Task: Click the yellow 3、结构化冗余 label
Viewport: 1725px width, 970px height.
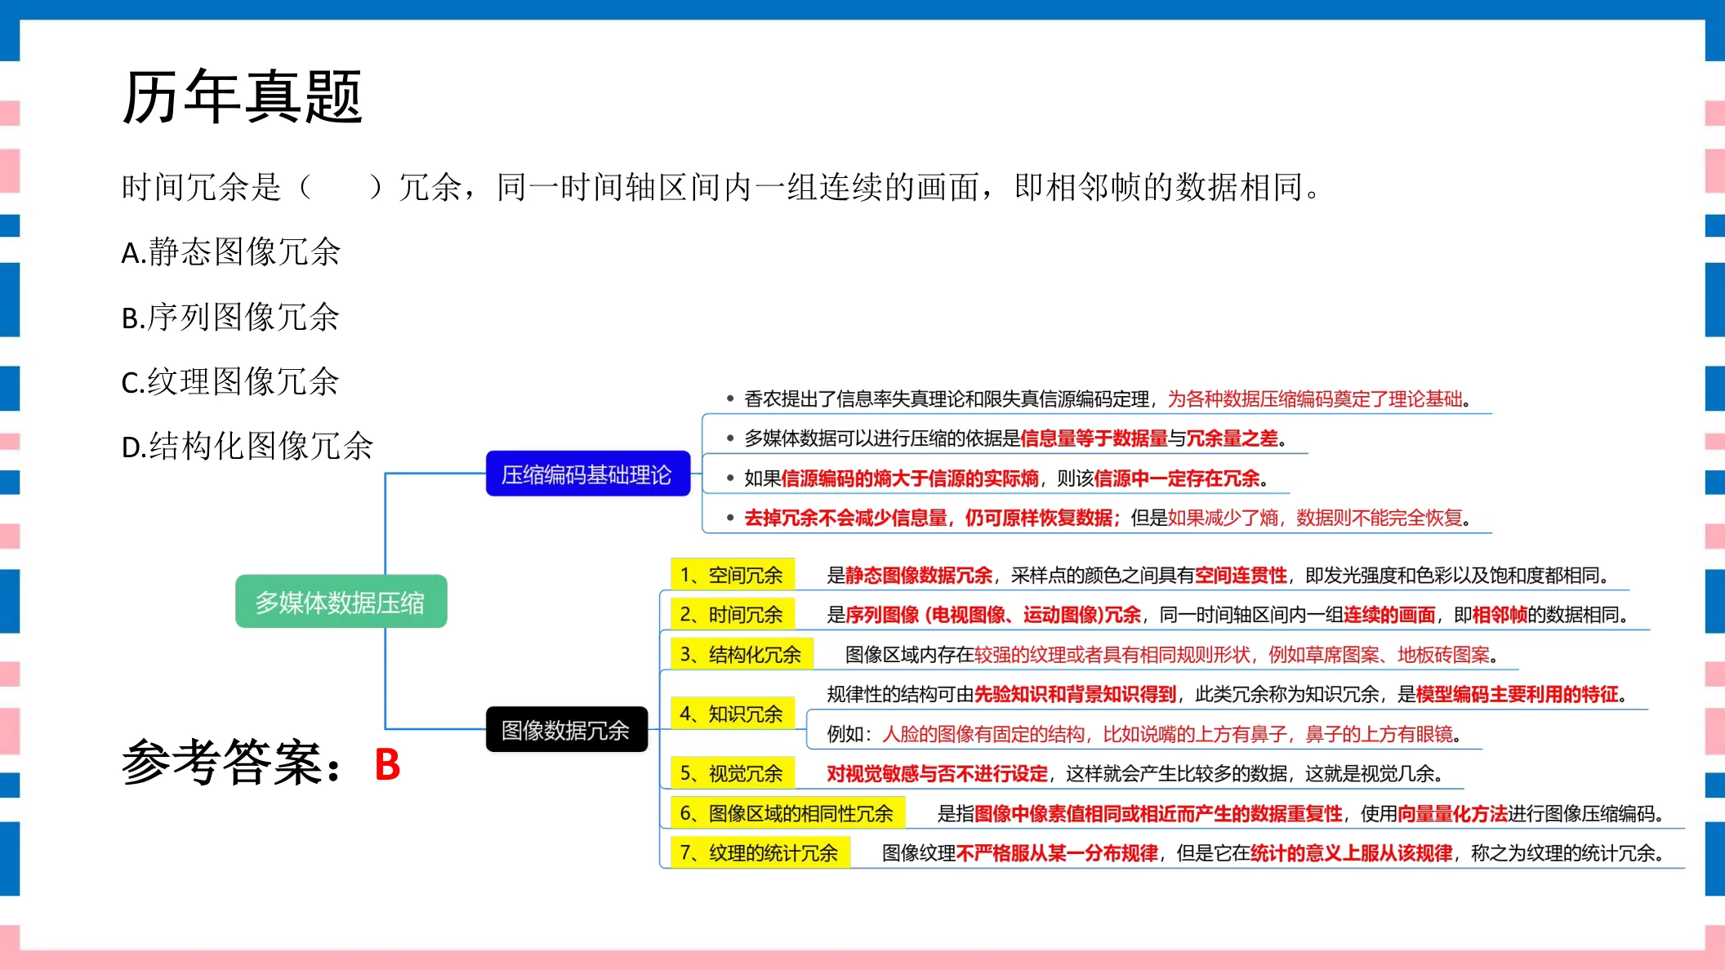Action: click(x=742, y=654)
